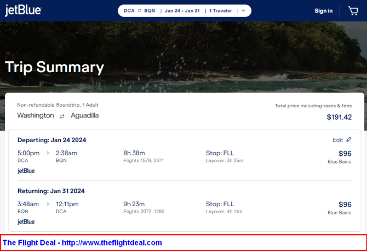This screenshot has height=251, width=367.
Task: Click Flights 2072, 1280 text
Action: coord(144,212)
